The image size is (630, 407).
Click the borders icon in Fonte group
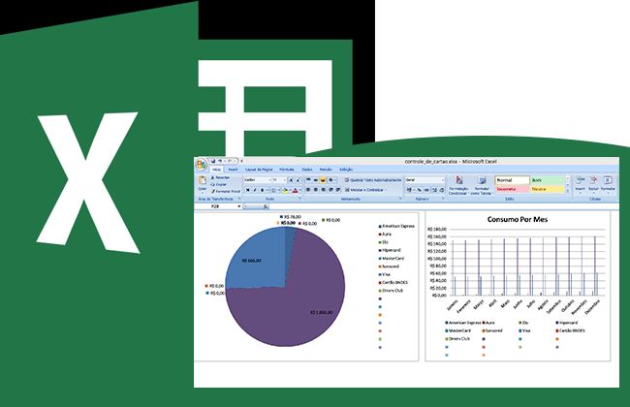click(x=273, y=190)
